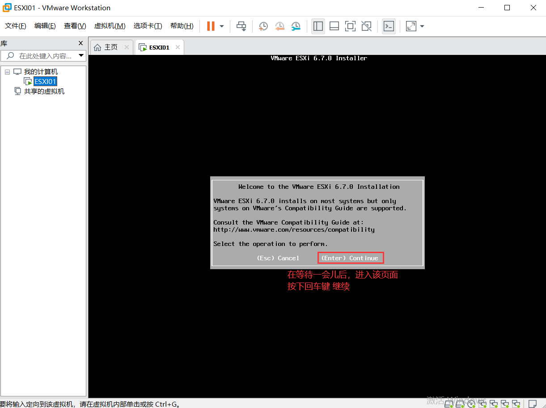The width and height of the screenshot is (546, 408).
Task: Click the VMware Workstation title bar logo
Action: tap(7, 8)
